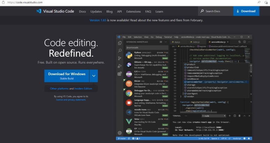The width and height of the screenshot is (270, 143).
Task: Maximize the terminal panel with the up chevron
Action: (x=245, y=116)
